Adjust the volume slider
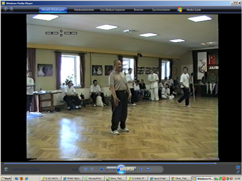242x181 pixels. click(154, 169)
